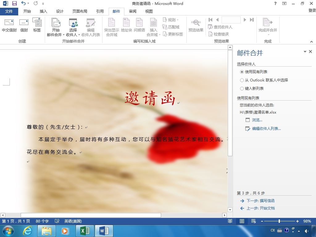The width and height of the screenshot is (316, 237).
Task: Click the proofing check icon in status bar
Action: pos(57,221)
